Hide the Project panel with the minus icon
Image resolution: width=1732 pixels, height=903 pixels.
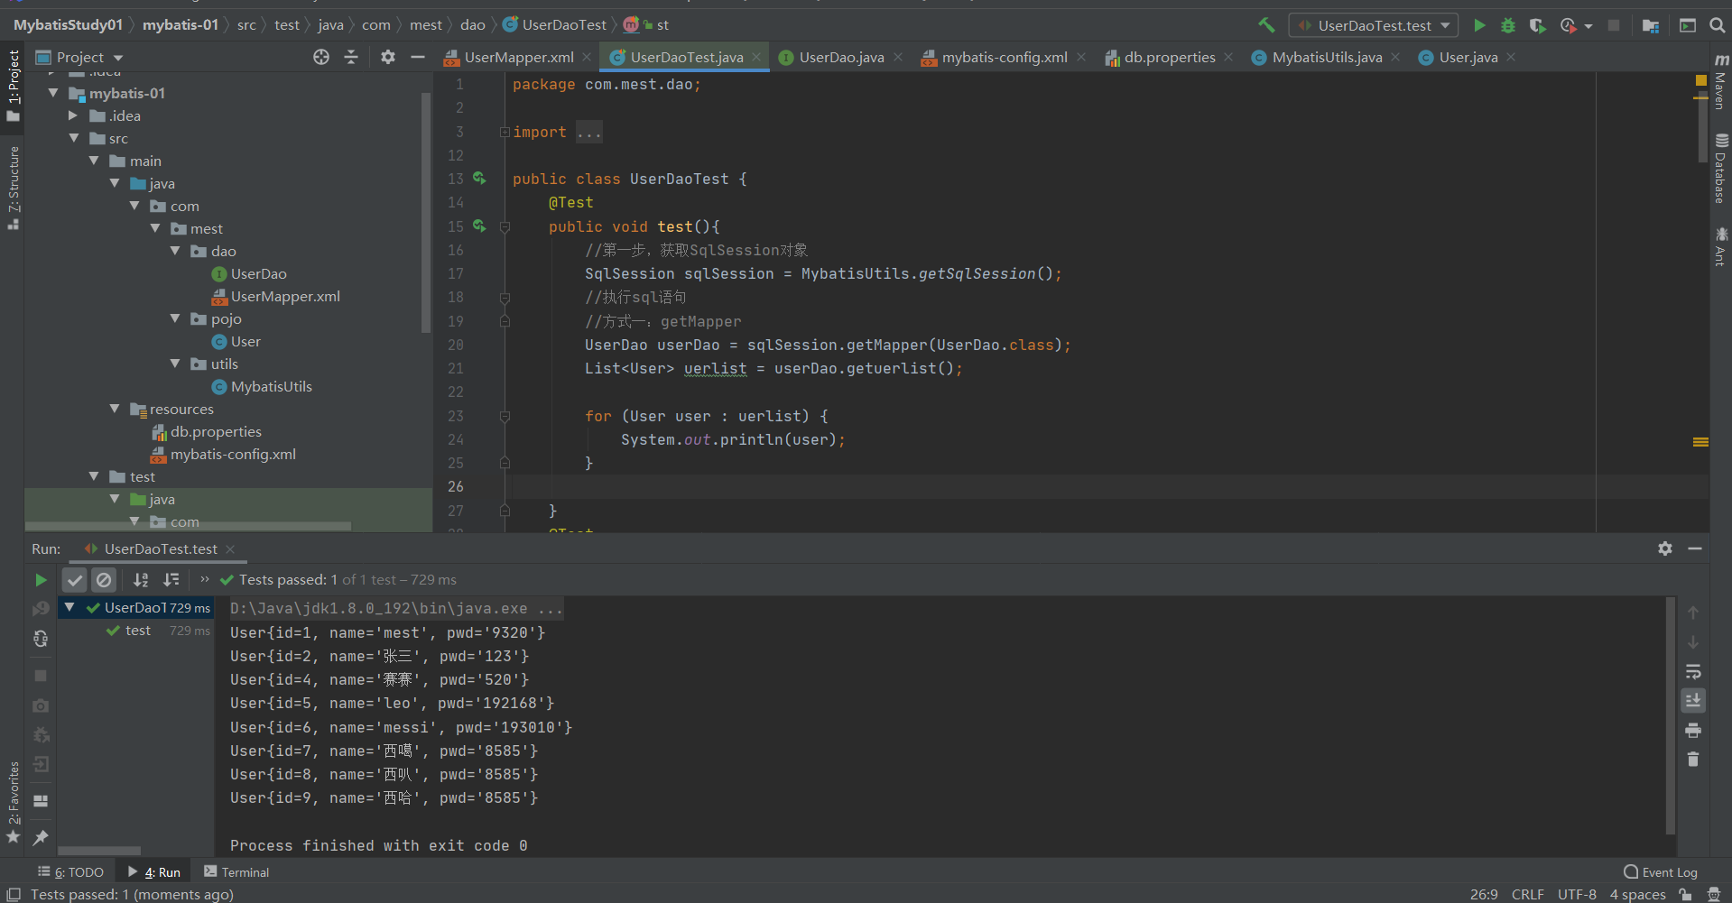coord(417,57)
